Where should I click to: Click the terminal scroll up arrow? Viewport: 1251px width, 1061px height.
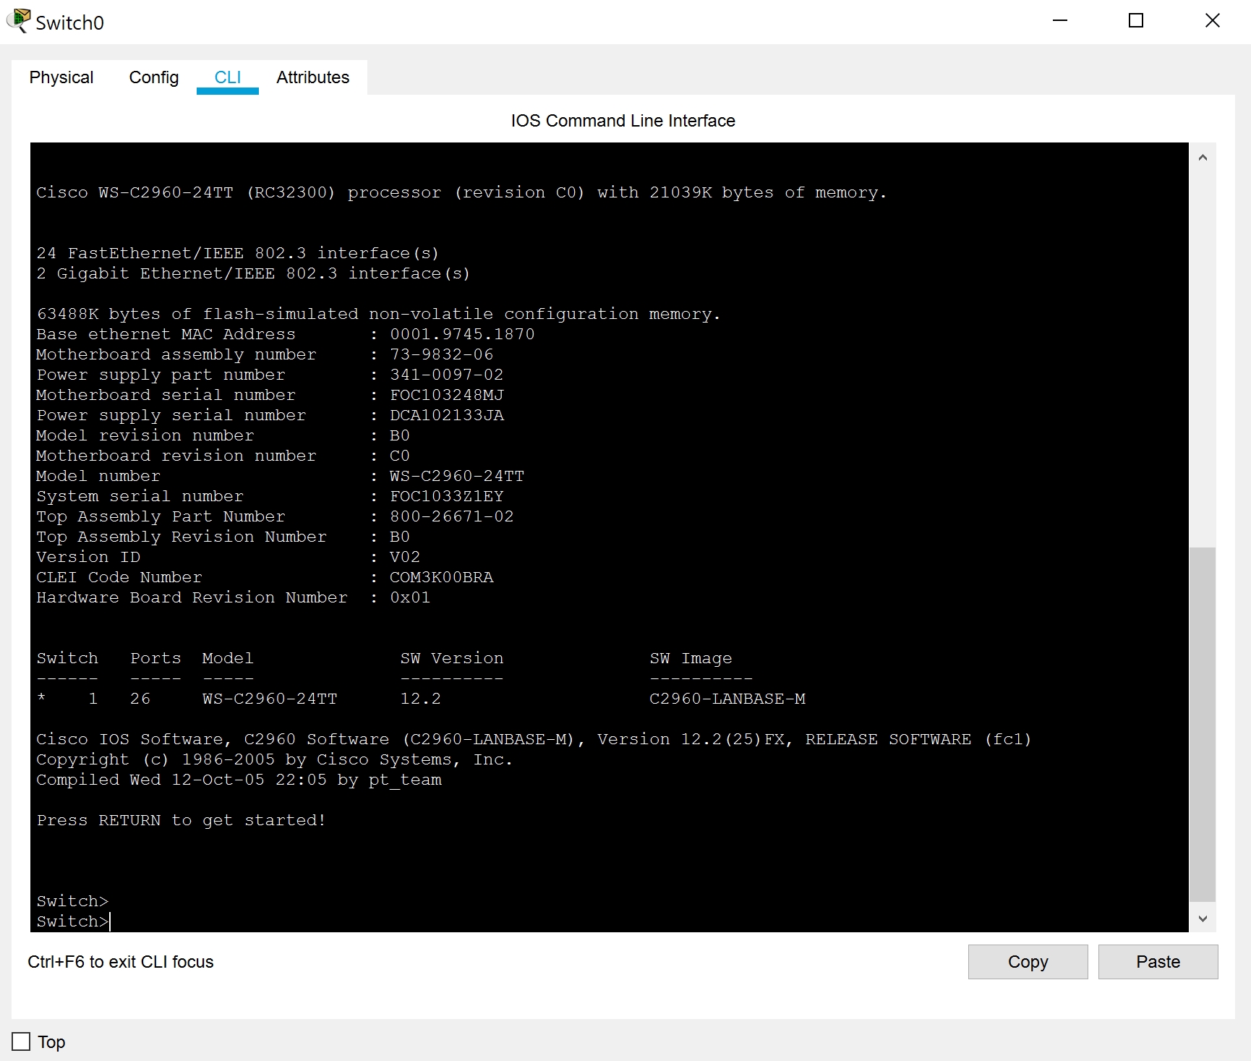(x=1203, y=157)
